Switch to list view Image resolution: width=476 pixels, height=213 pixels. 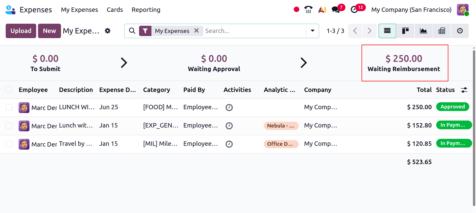[387, 31]
